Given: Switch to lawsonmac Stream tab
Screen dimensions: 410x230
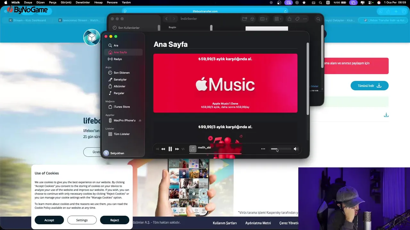Looking at the screenshot, I should point(79,20).
